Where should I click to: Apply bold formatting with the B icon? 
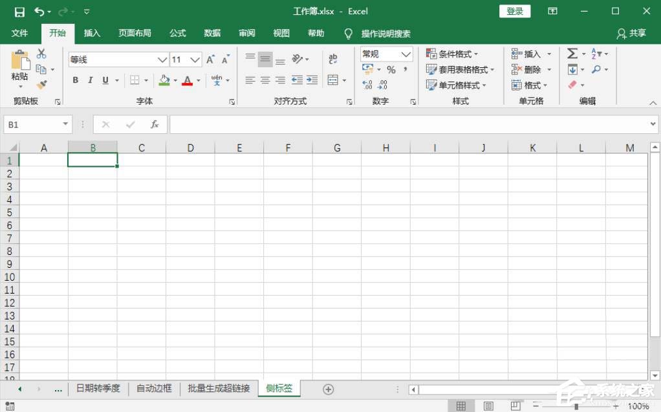[74, 80]
